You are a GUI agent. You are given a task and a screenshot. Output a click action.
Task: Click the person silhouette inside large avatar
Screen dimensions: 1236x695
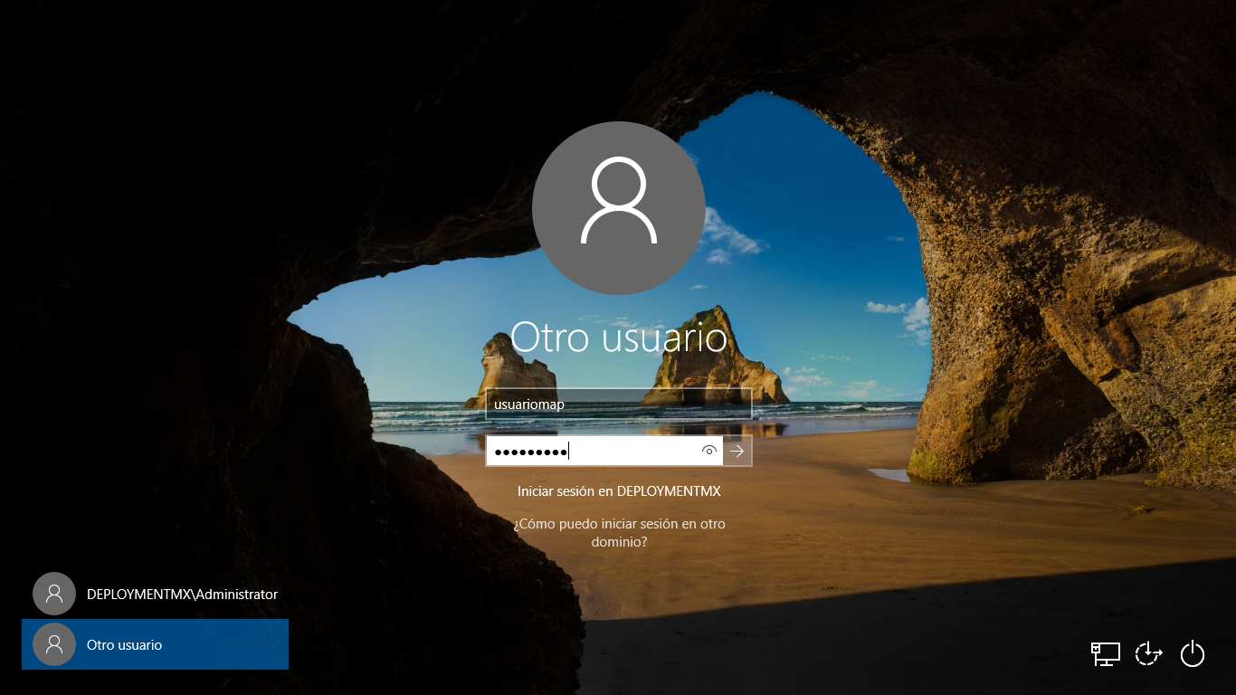(x=618, y=201)
